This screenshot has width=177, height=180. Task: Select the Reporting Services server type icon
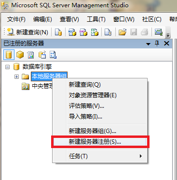[31, 55]
